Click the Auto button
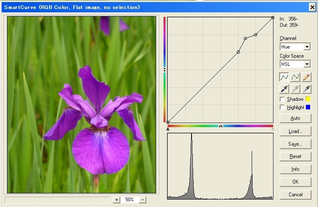The height and width of the screenshot is (207, 318). [x=295, y=119]
